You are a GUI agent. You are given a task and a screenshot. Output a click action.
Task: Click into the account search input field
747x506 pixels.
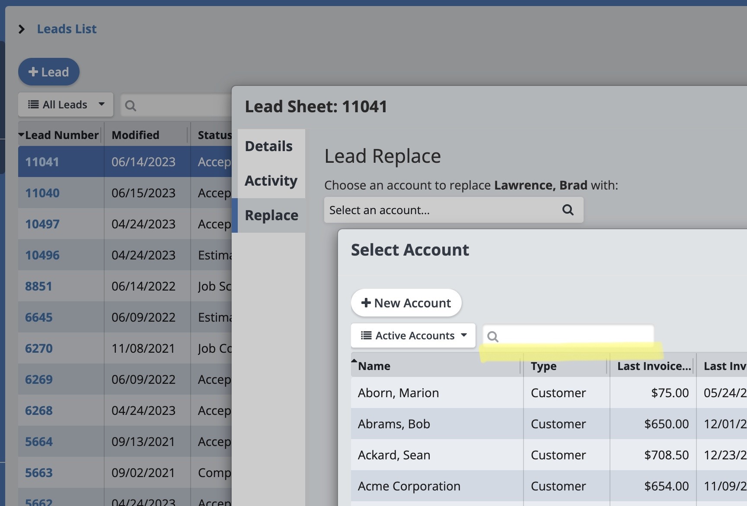[575, 336]
